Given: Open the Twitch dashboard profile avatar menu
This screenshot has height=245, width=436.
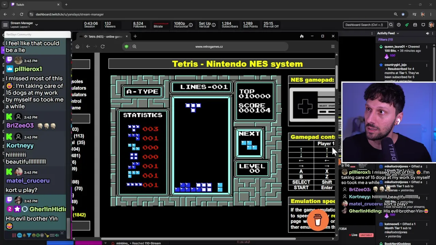Looking at the screenshot, I should coord(431,25).
